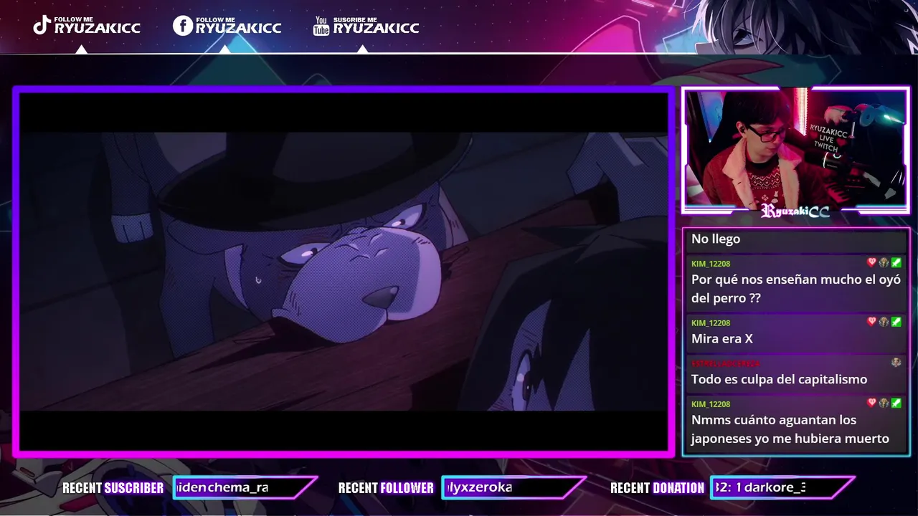The width and height of the screenshot is (918, 516).
Task: Select the 'Nmms cuánto aguantan los japoneses' message
Action: 790,429
